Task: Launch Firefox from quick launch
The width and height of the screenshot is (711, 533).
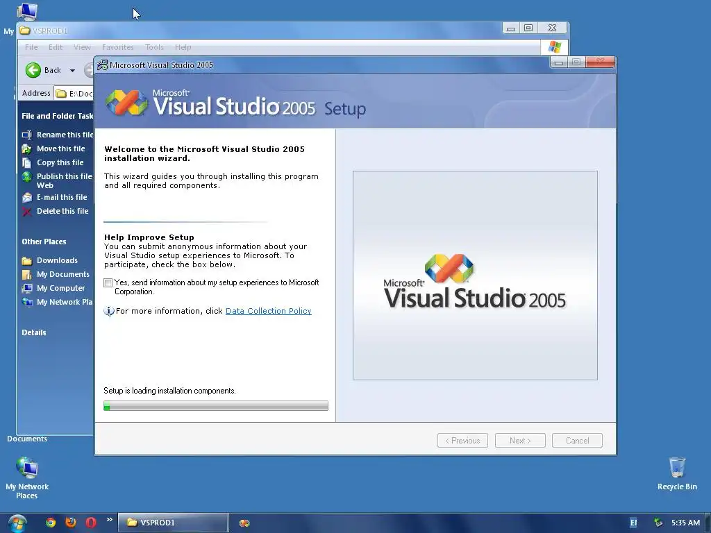Action: pyautogui.click(x=71, y=523)
